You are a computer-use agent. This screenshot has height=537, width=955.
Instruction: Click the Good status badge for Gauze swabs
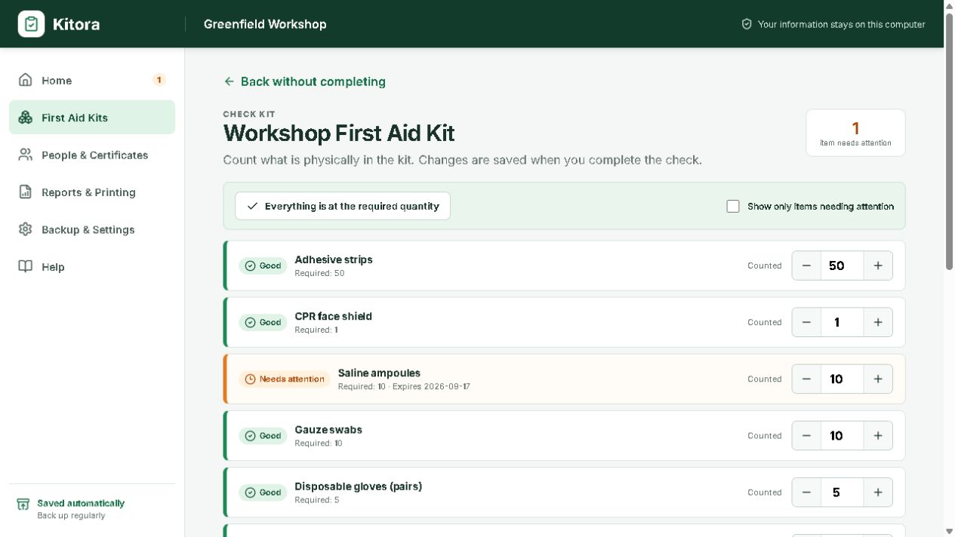263,435
